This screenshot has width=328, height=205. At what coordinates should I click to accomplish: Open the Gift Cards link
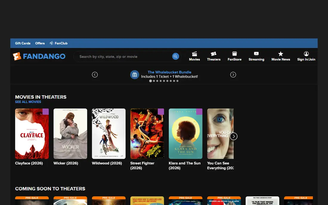[23, 43]
